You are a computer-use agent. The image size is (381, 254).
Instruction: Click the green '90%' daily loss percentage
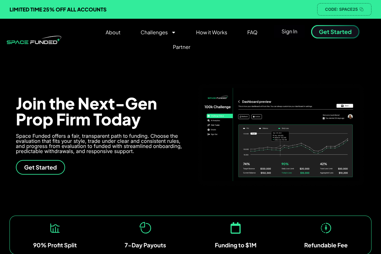285,164
